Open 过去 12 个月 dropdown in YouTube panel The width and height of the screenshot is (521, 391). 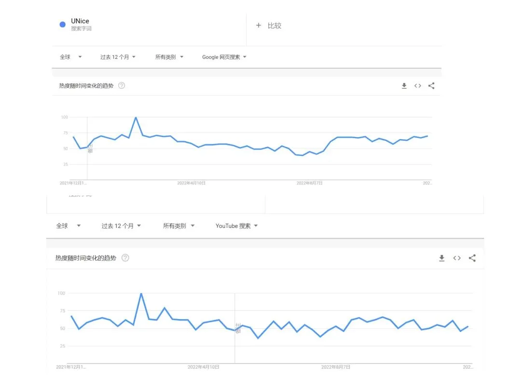(121, 226)
